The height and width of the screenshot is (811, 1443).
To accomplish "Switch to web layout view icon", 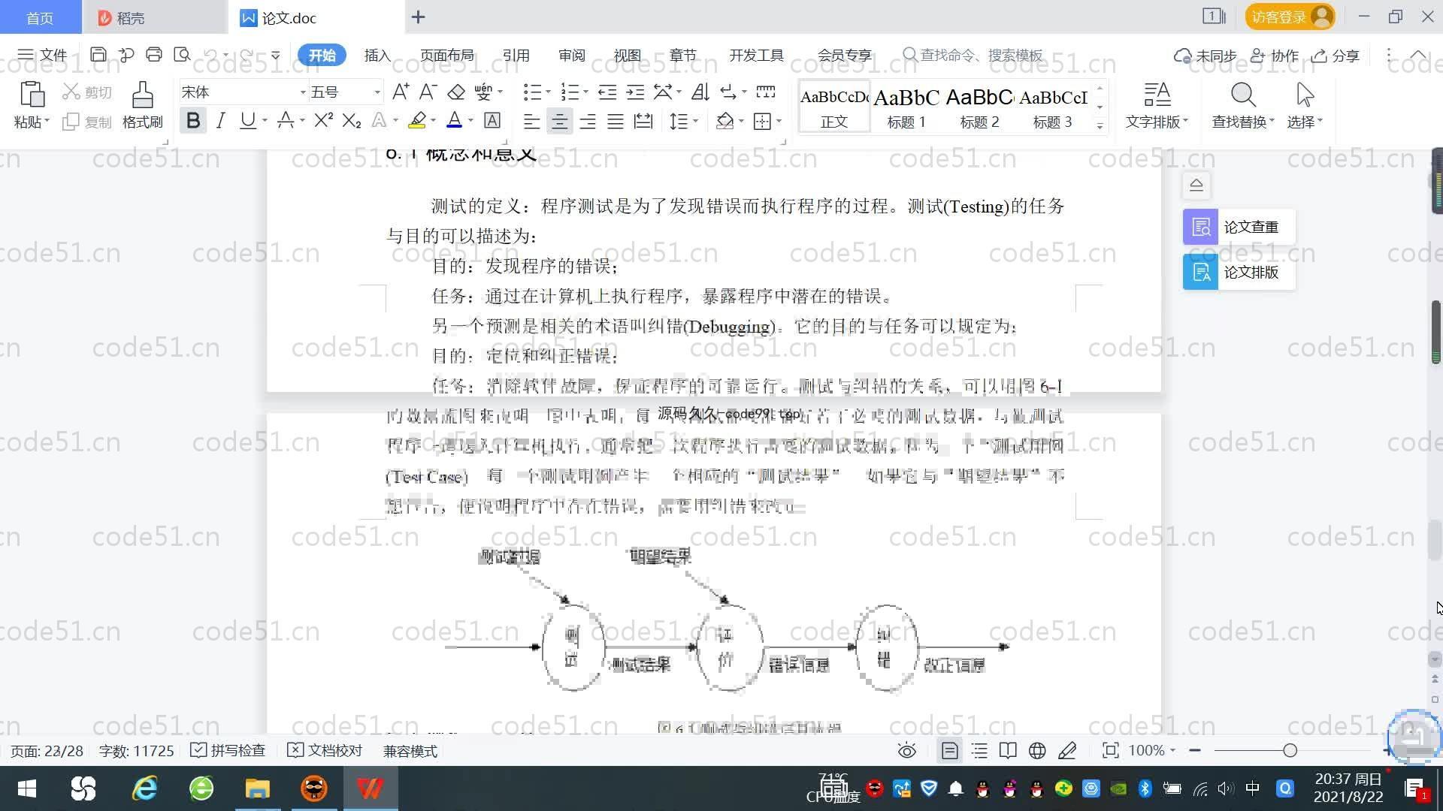I will pyautogui.click(x=1037, y=751).
